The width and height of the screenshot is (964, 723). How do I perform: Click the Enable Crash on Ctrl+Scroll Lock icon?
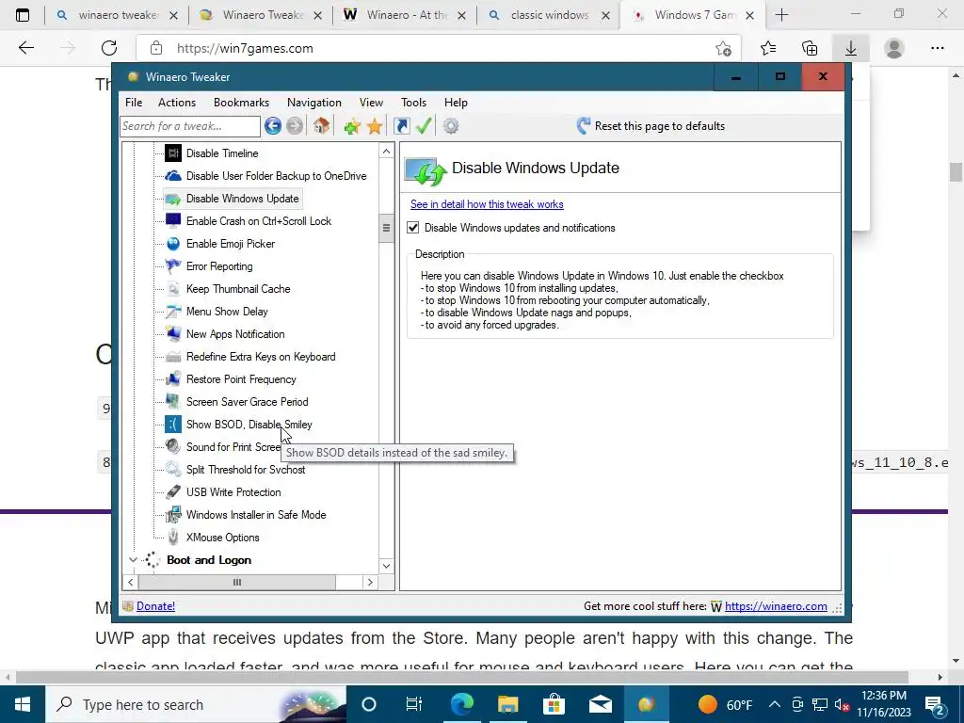click(173, 220)
